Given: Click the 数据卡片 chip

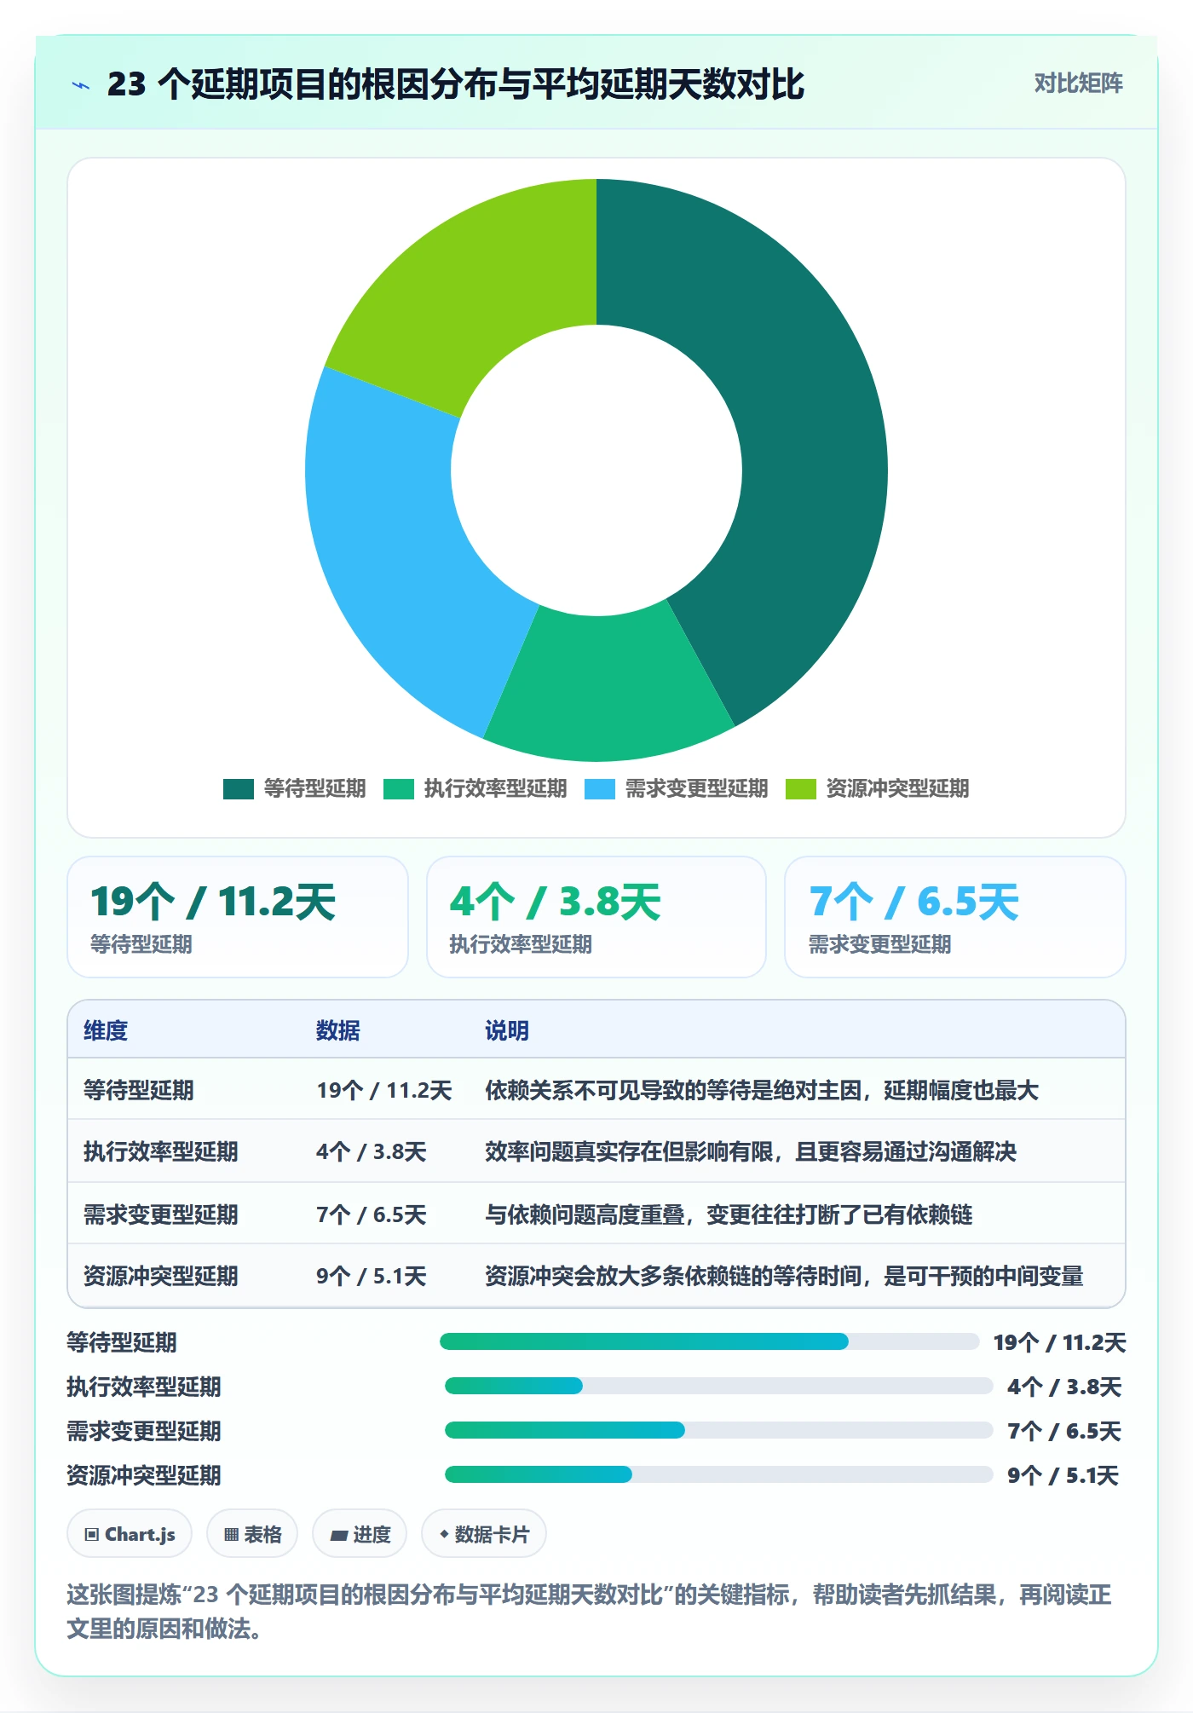Looking at the screenshot, I should [484, 1534].
